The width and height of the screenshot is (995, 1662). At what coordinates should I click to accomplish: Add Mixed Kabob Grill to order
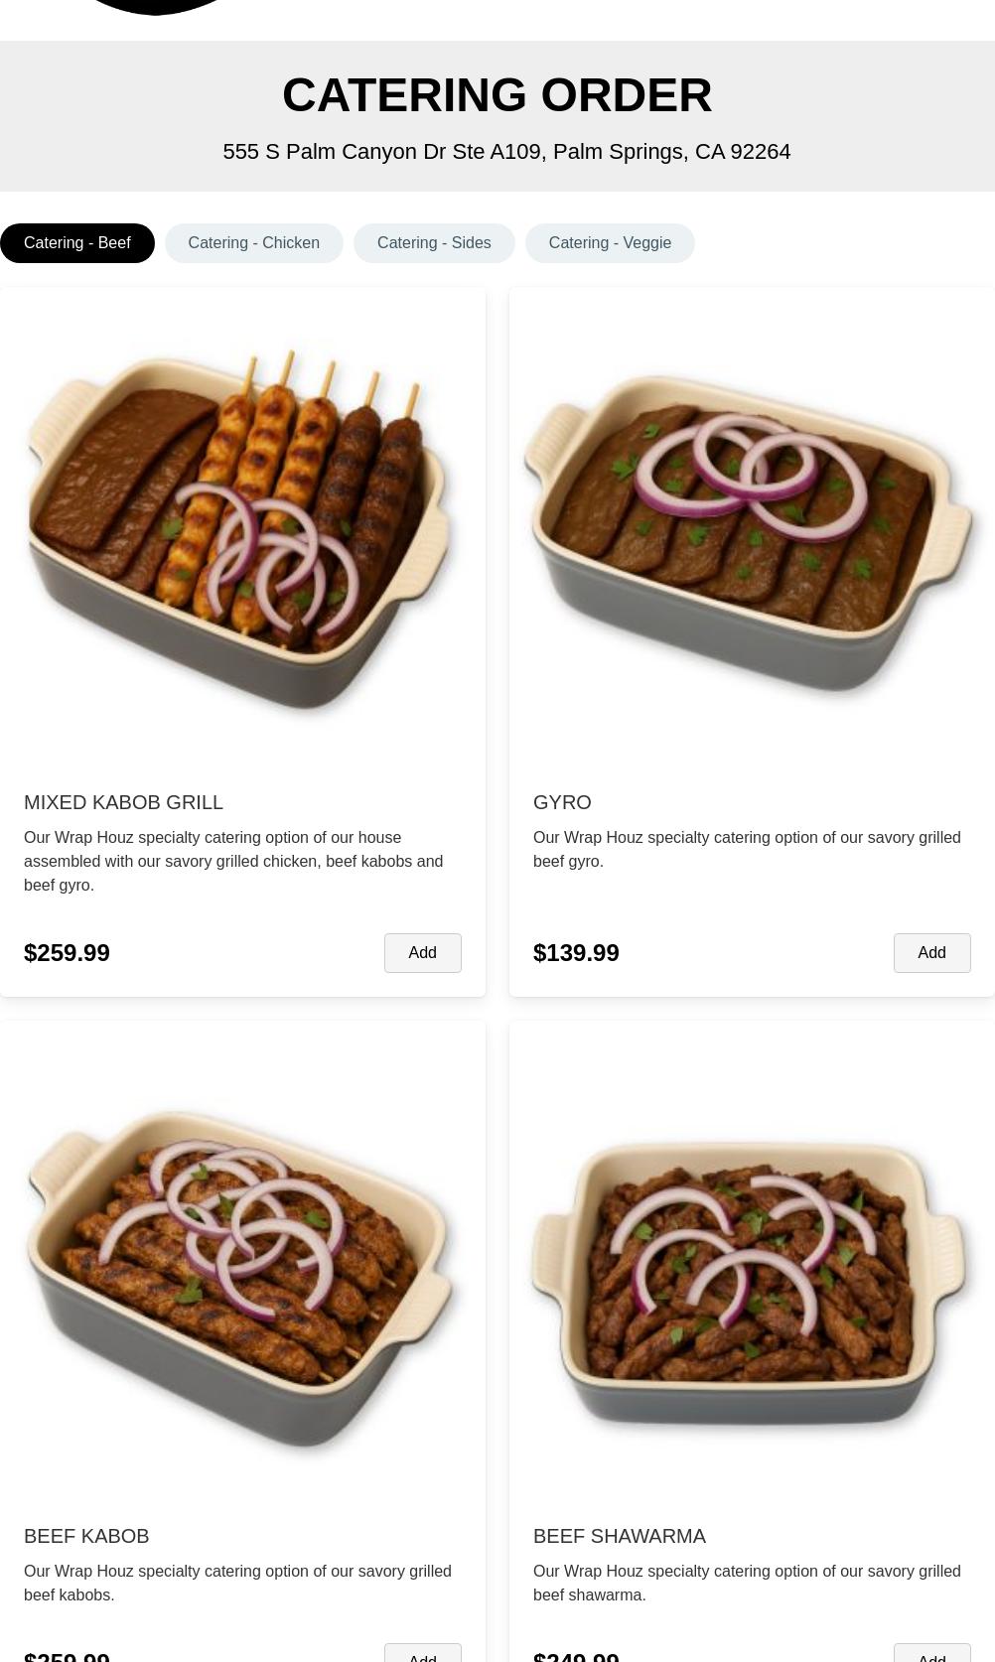click(423, 953)
